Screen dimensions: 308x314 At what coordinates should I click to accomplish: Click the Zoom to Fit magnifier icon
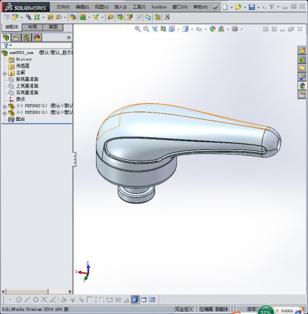(137, 29)
